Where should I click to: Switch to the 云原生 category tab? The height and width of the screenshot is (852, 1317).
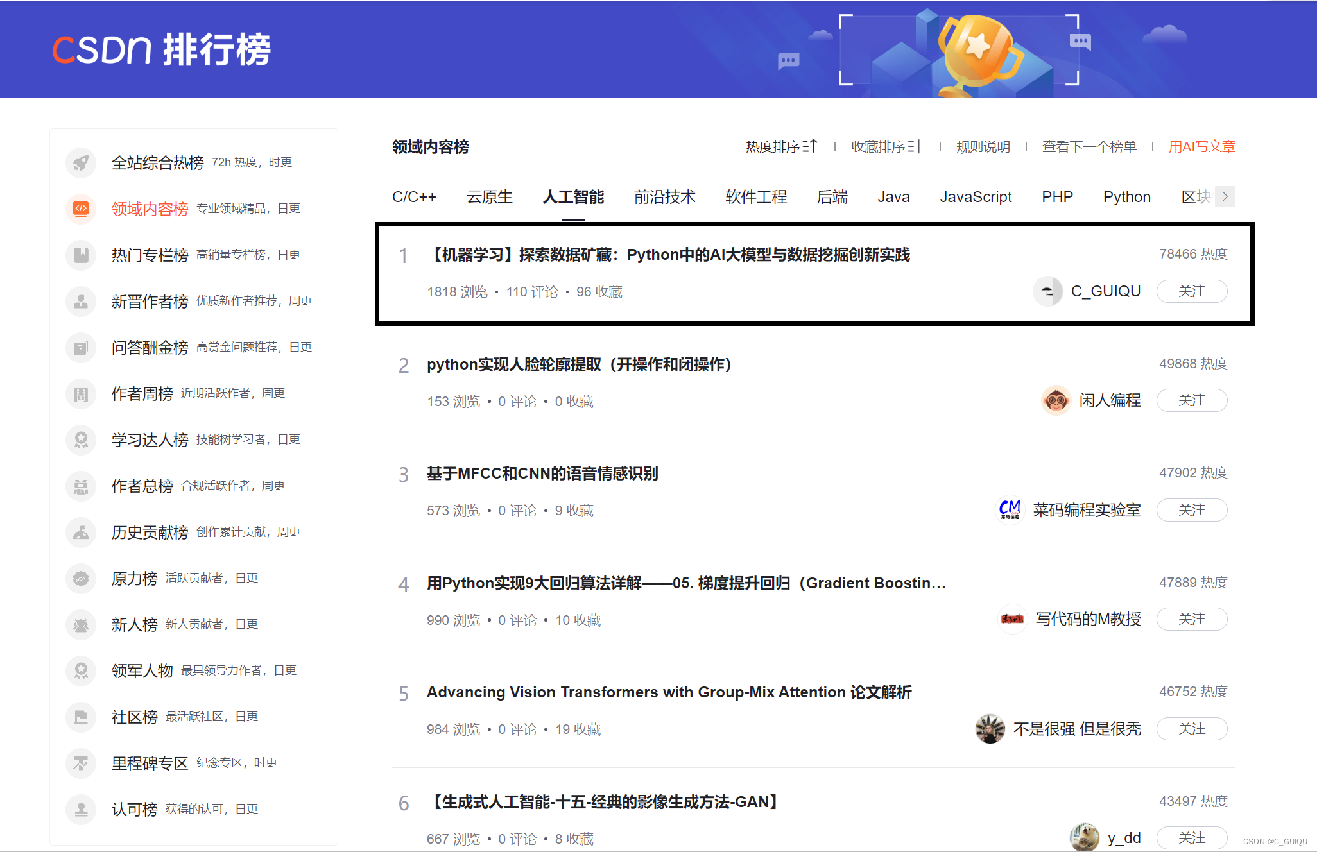coord(489,197)
